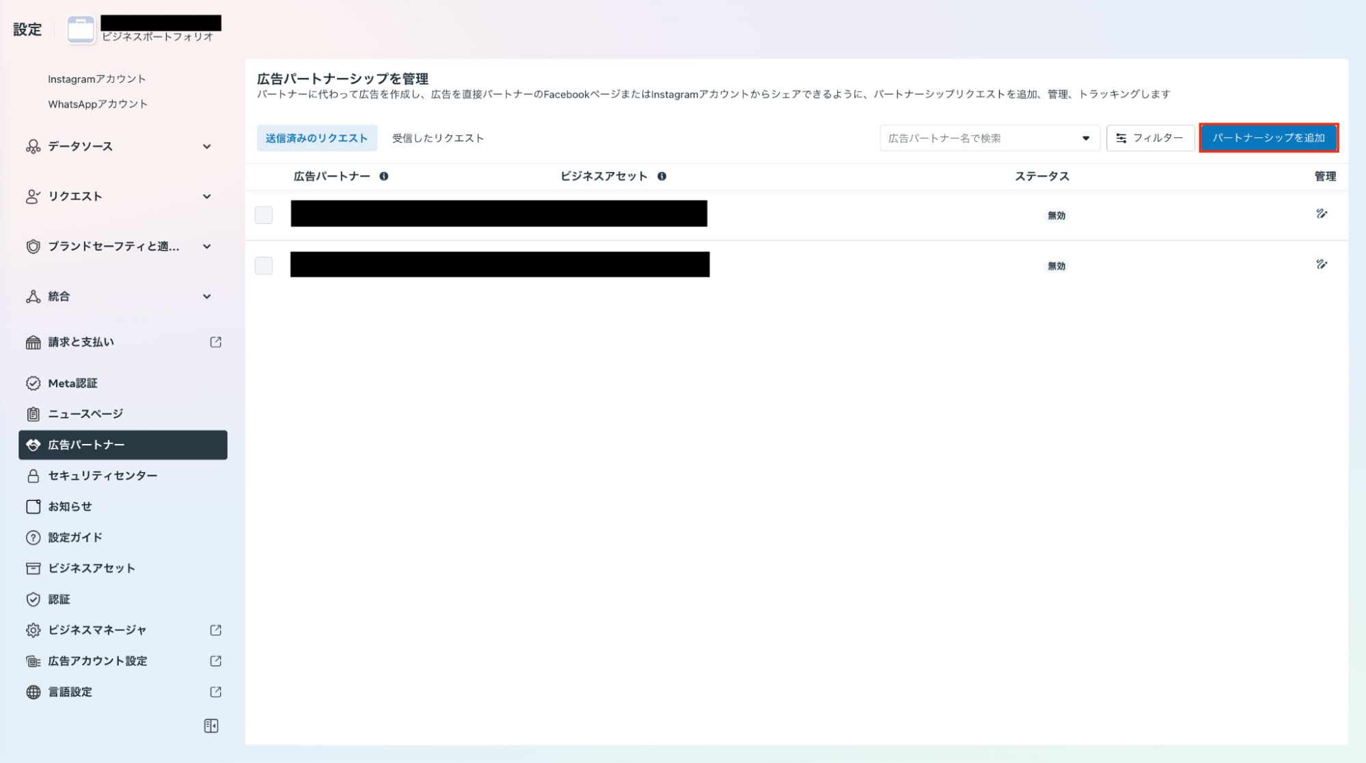Screen dimensions: 1366x763
Task: Collapse the sidebar using the panel icon
Action: point(211,726)
